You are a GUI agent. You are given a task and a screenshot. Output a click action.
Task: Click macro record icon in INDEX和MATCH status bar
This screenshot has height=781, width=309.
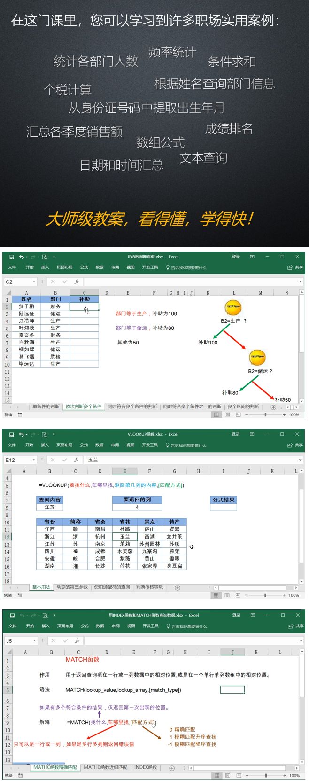(20, 775)
